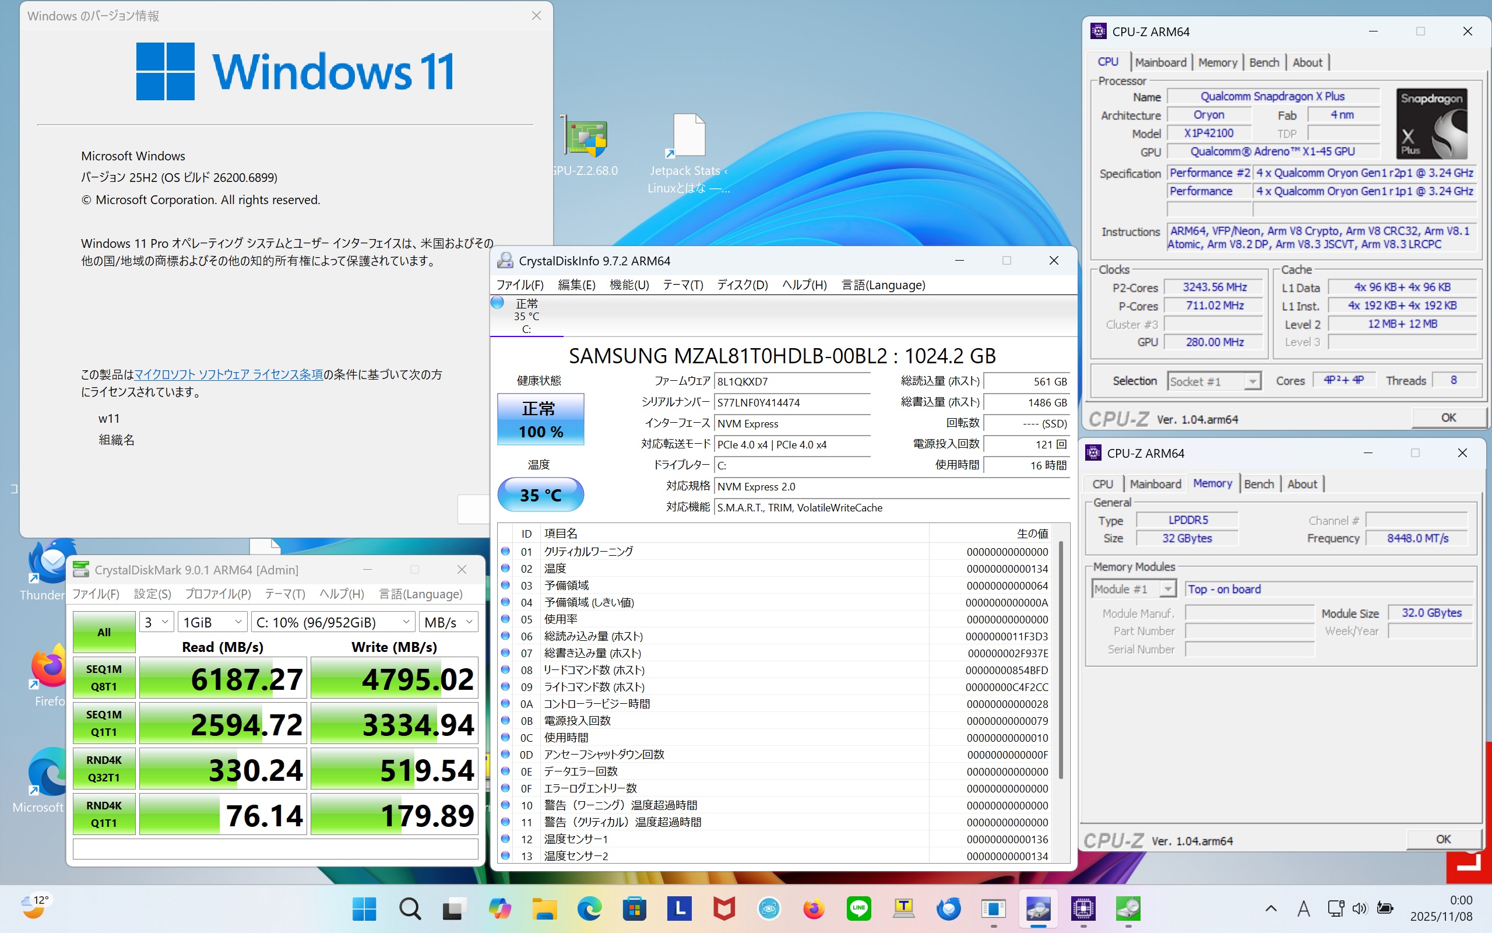Image resolution: width=1492 pixels, height=933 pixels.
Task: Open the Jetpack Stats desktop shortcut
Action: pos(688,153)
